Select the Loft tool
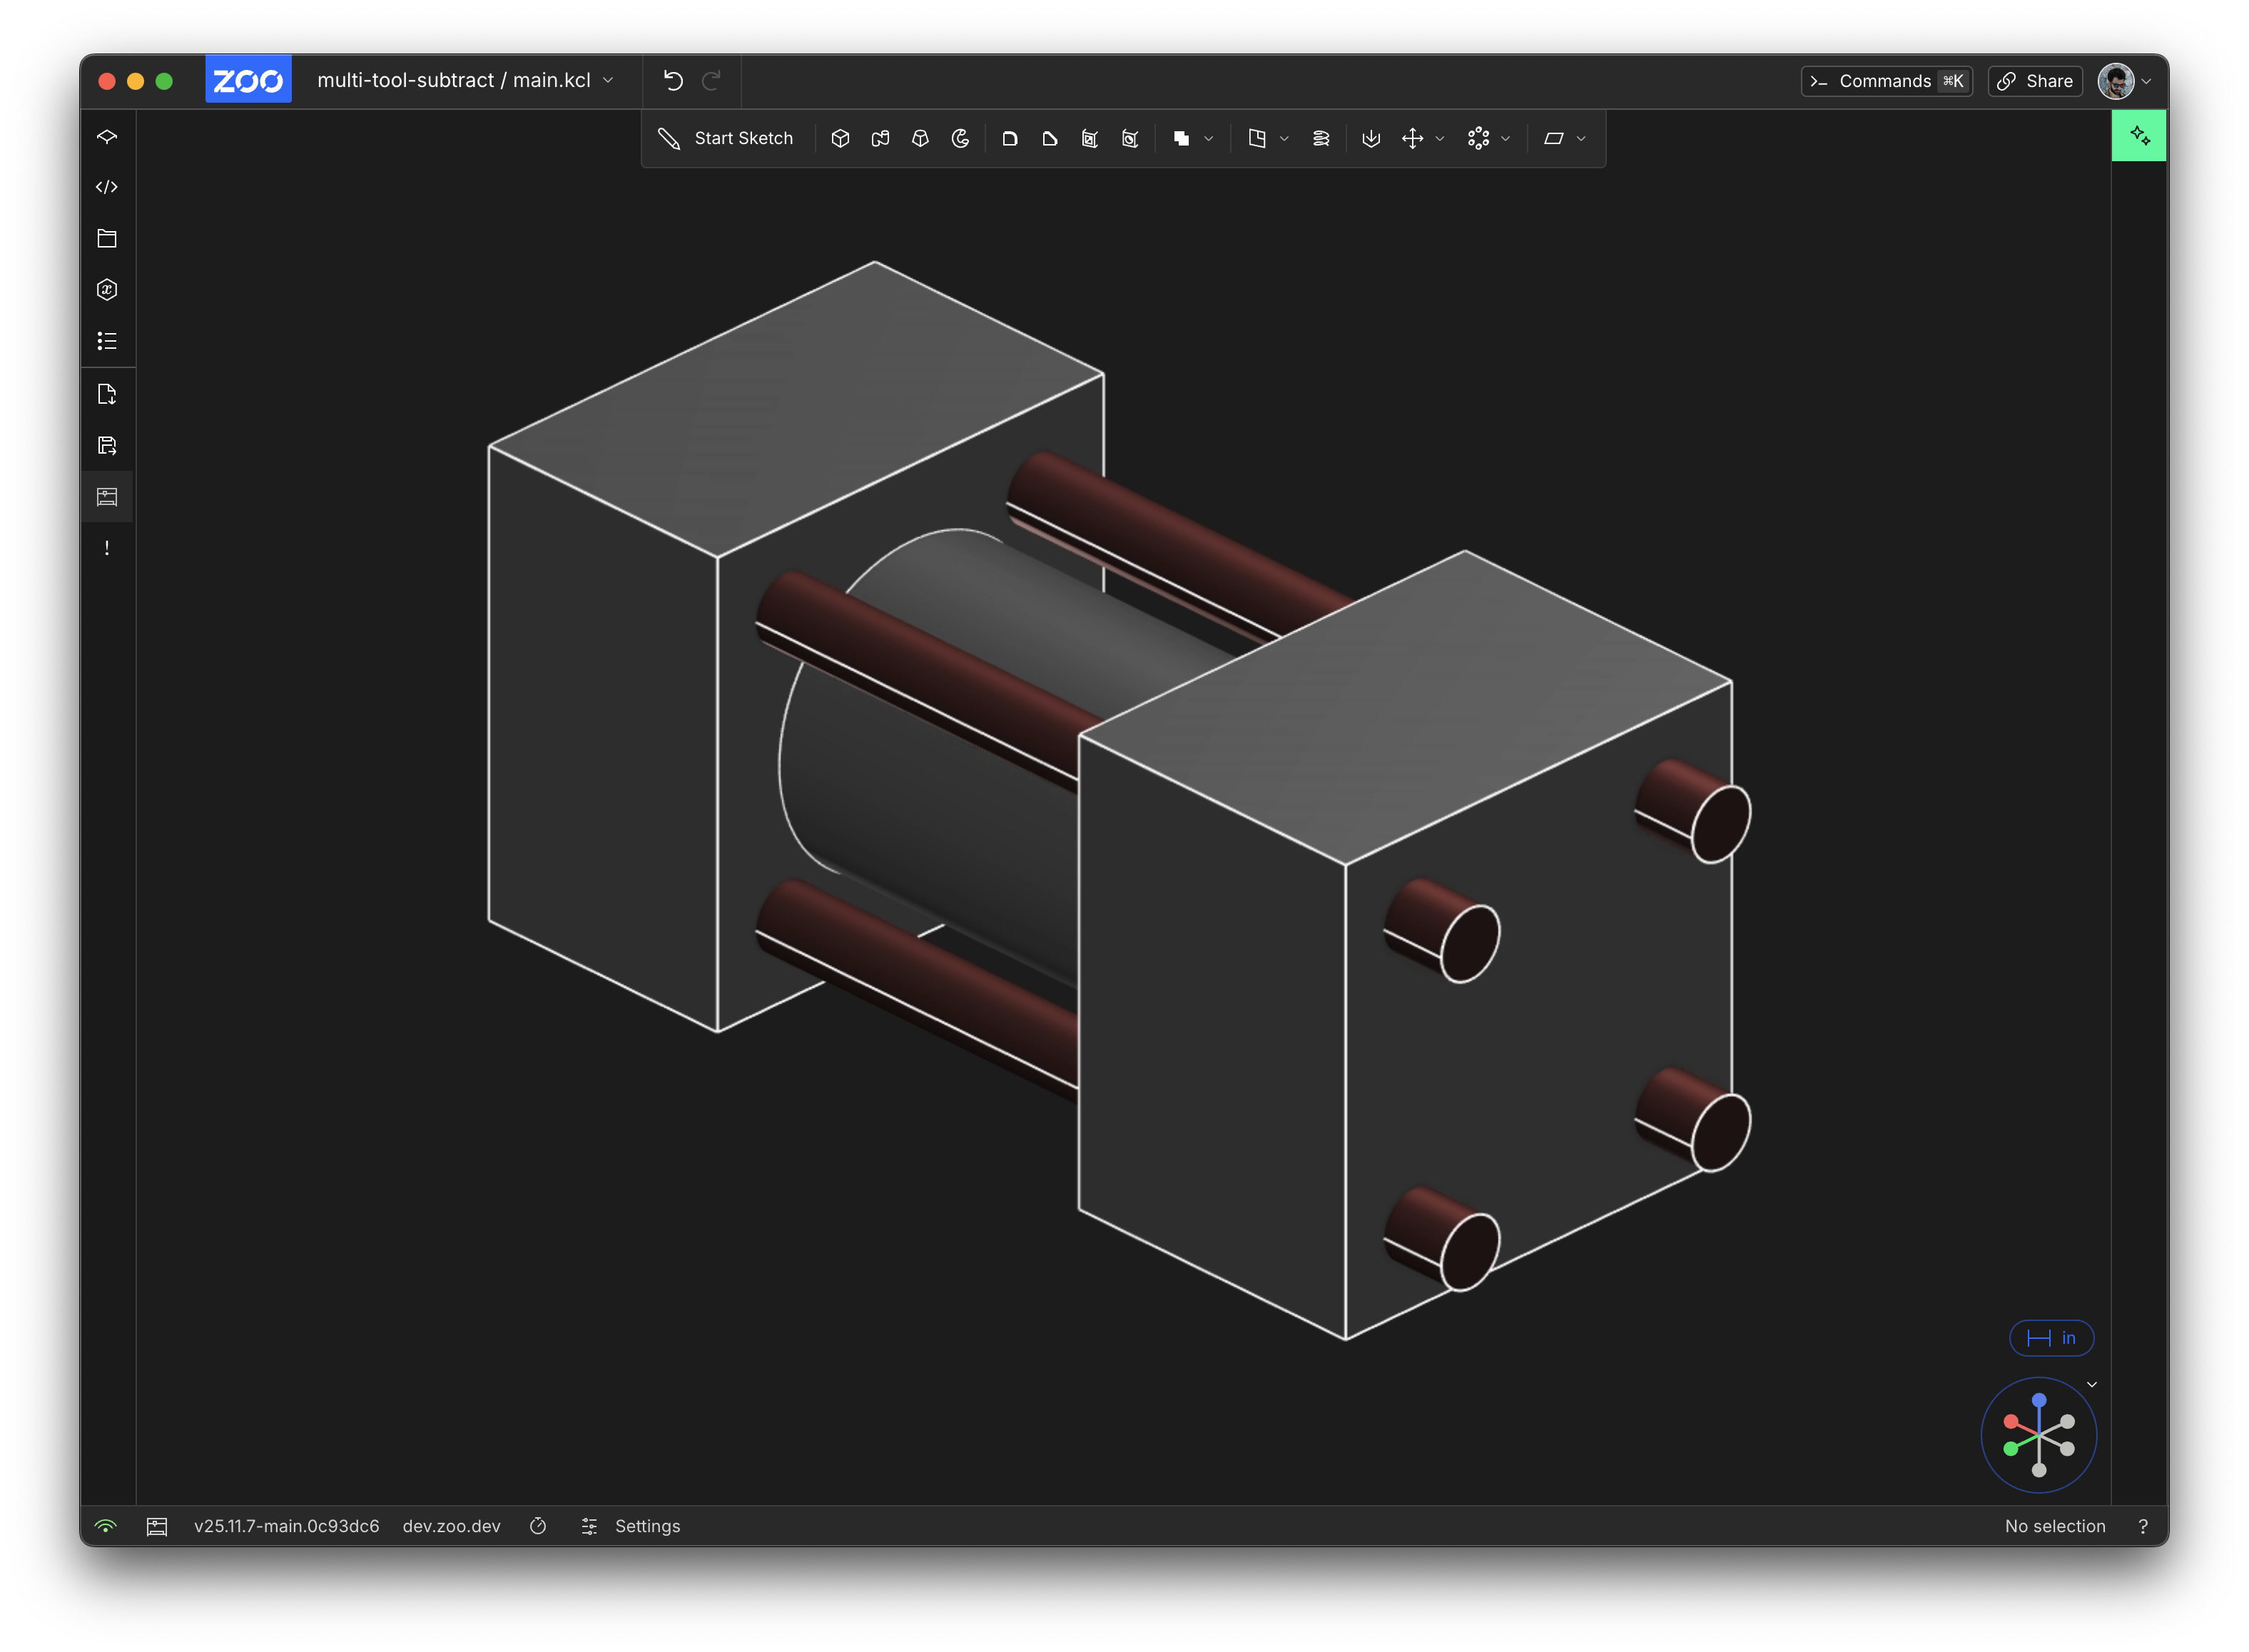 tap(920, 139)
